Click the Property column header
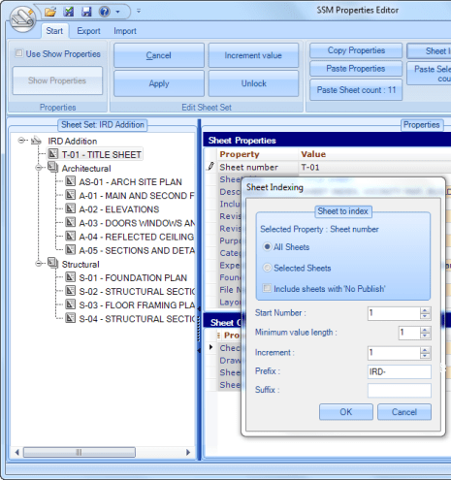The height and width of the screenshot is (480, 451). (240, 154)
